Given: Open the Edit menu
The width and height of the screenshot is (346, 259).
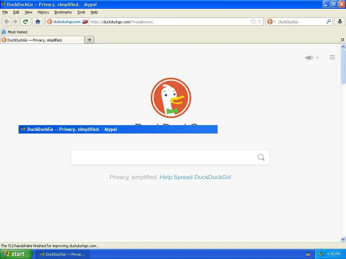Looking at the screenshot, I should point(16,12).
